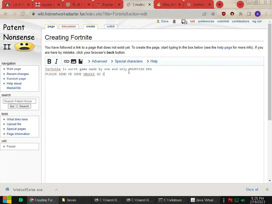Share this page via share icon
This screenshot has width=272, height=204.
click(x=205, y=14)
